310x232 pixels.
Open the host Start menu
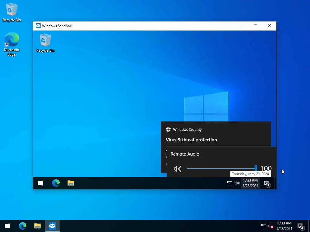tap(7, 226)
